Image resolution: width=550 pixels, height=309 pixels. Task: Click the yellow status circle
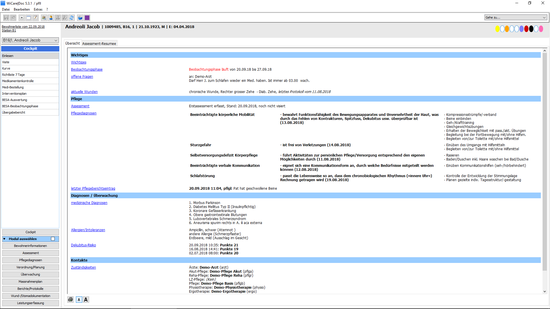tap(498, 29)
